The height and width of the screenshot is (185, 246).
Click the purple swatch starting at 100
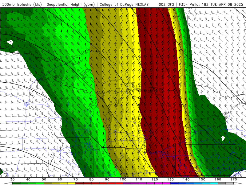click(127, 183)
